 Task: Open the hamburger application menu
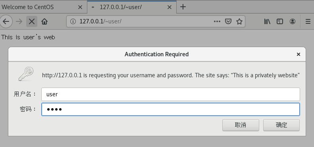coord(308,21)
